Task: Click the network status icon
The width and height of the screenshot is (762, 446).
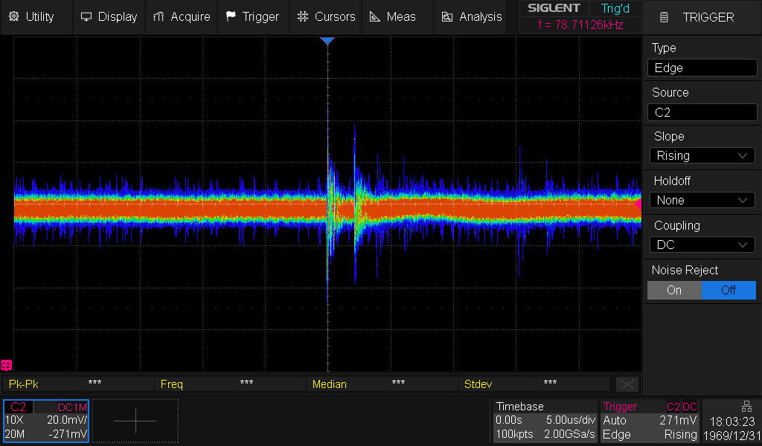Action: tap(746, 407)
